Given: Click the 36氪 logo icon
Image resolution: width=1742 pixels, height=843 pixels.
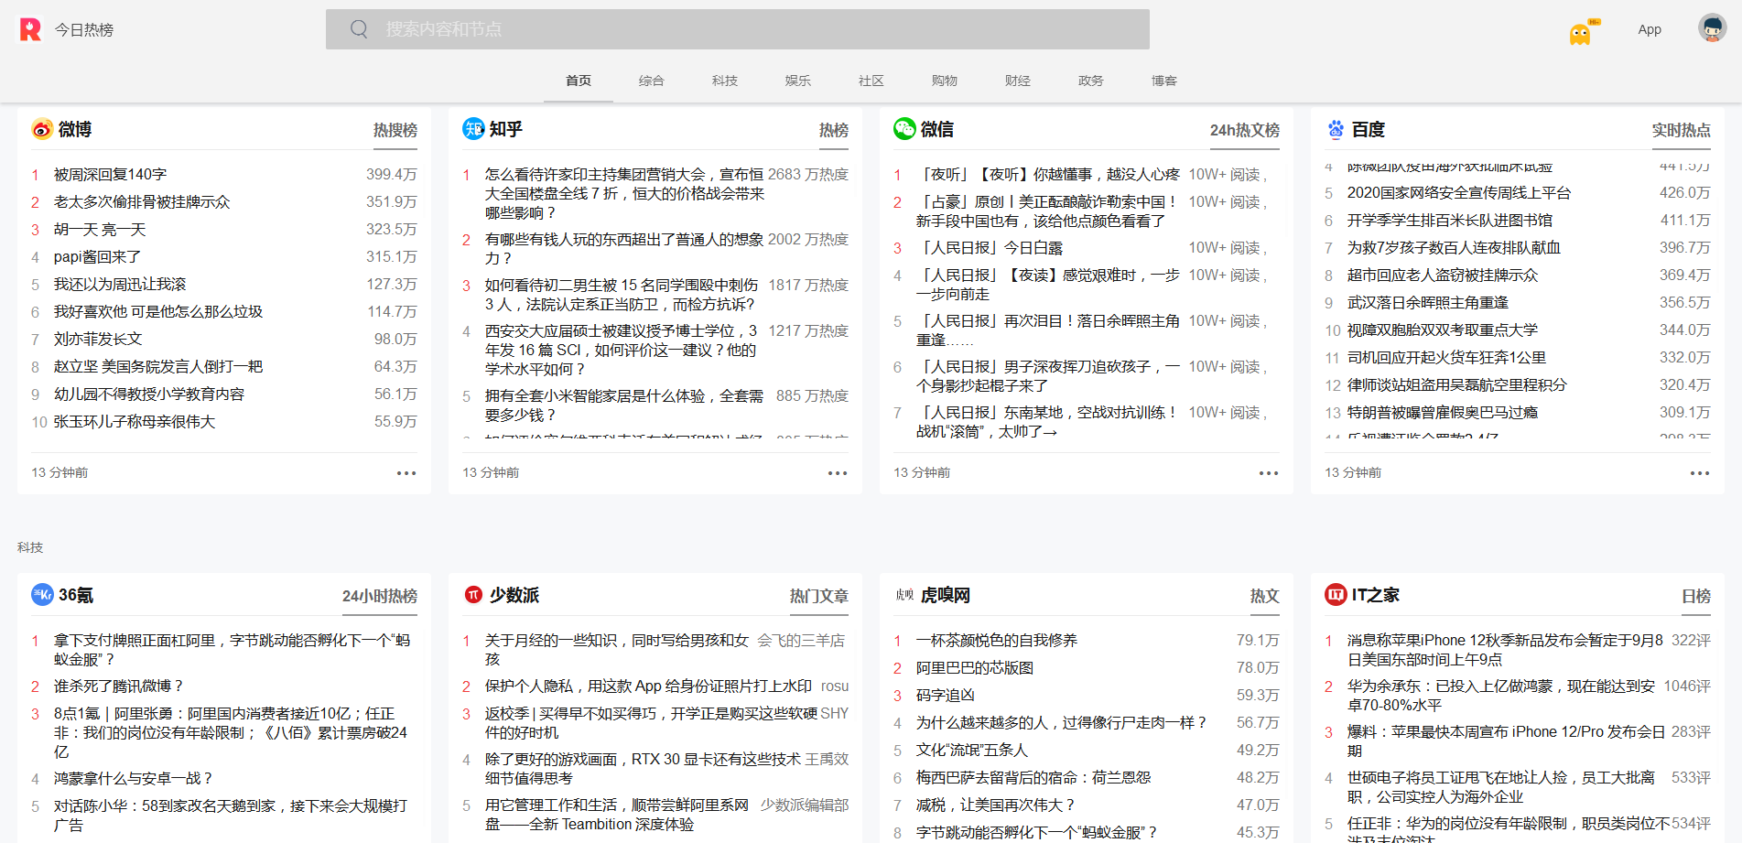Looking at the screenshot, I should 42,595.
